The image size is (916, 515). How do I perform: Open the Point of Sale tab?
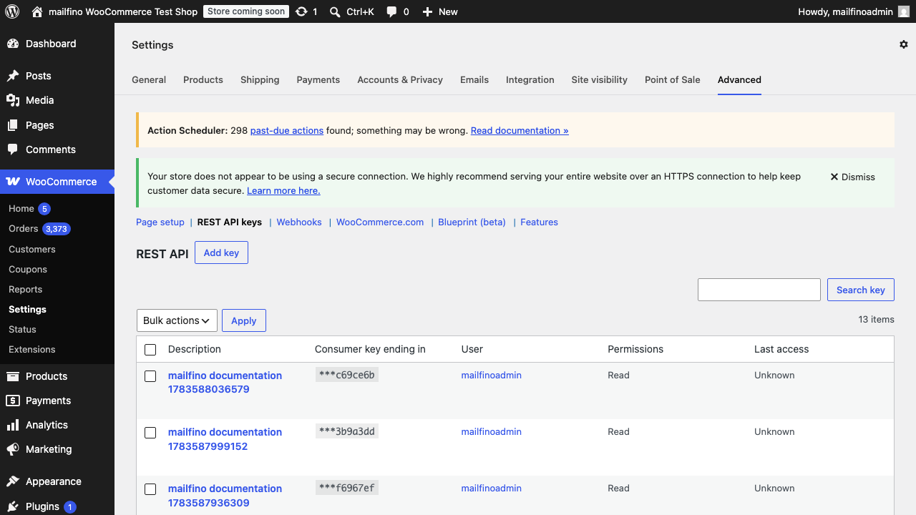pyautogui.click(x=673, y=79)
